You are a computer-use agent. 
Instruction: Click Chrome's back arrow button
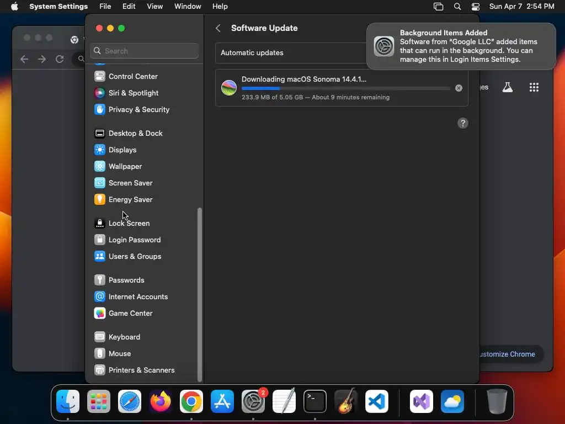pos(24,59)
